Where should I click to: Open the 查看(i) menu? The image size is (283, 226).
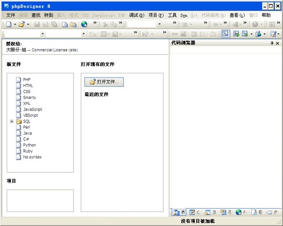[237, 16]
